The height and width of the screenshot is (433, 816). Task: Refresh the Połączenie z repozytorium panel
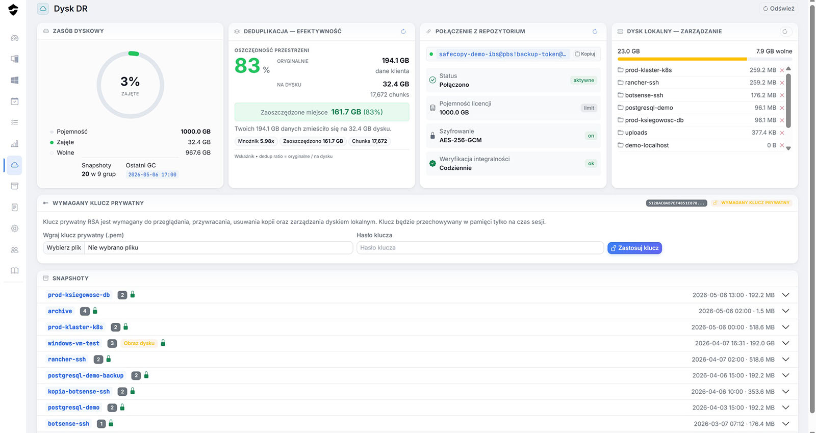coord(595,32)
